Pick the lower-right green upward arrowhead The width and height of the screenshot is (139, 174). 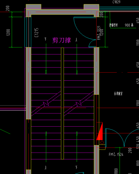tap(77, 134)
